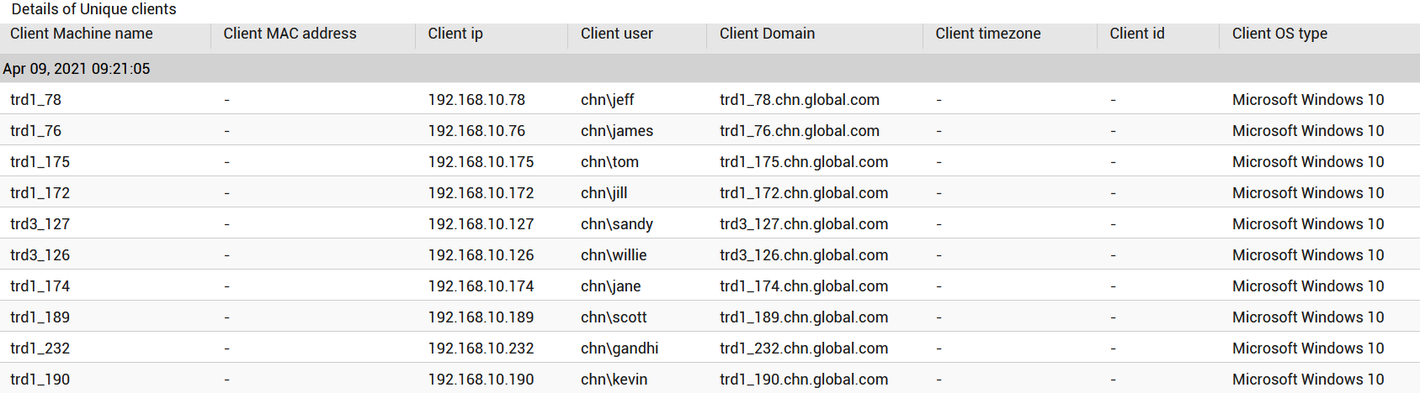The height and width of the screenshot is (393, 1420).
Task: Select client user chn\jane
Action: tap(611, 286)
